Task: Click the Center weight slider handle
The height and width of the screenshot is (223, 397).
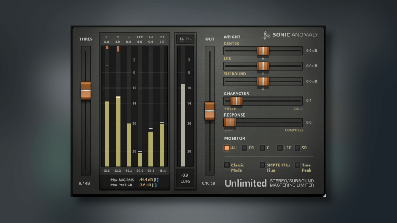Action: click(263, 51)
